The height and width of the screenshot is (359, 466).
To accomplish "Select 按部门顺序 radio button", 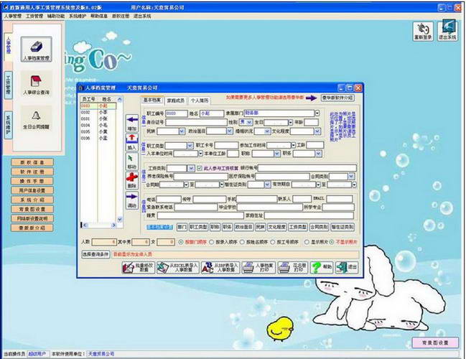I will click(181, 242).
